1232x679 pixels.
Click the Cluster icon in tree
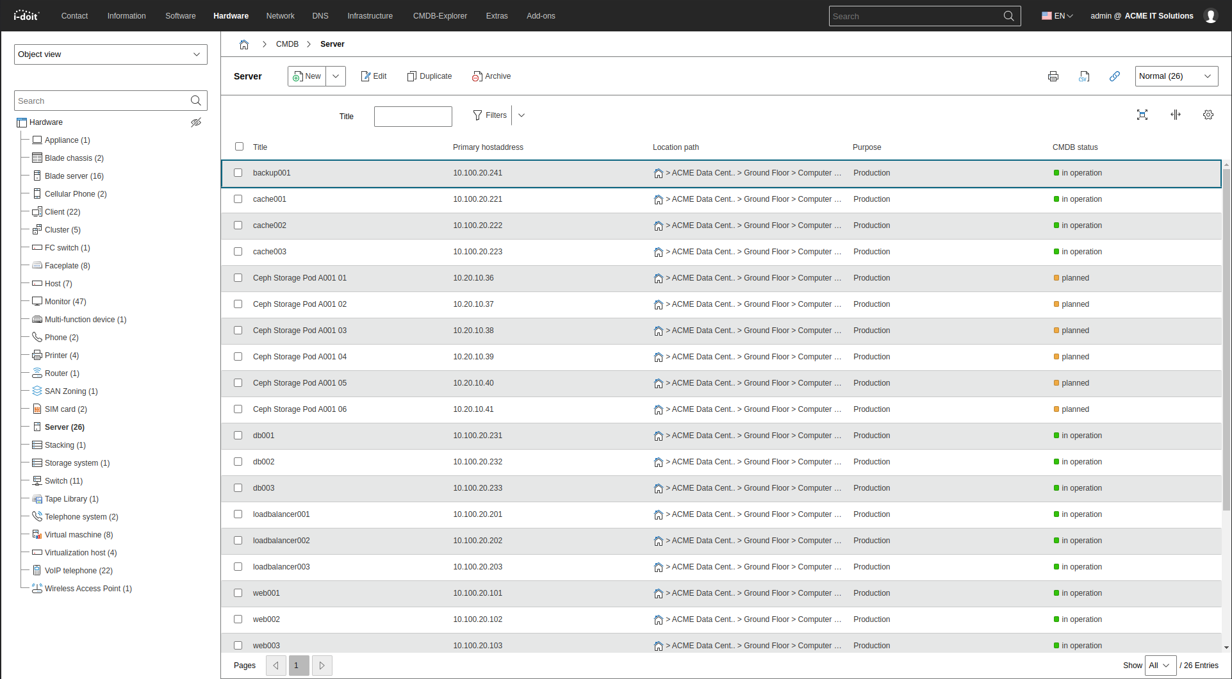pos(37,229)
